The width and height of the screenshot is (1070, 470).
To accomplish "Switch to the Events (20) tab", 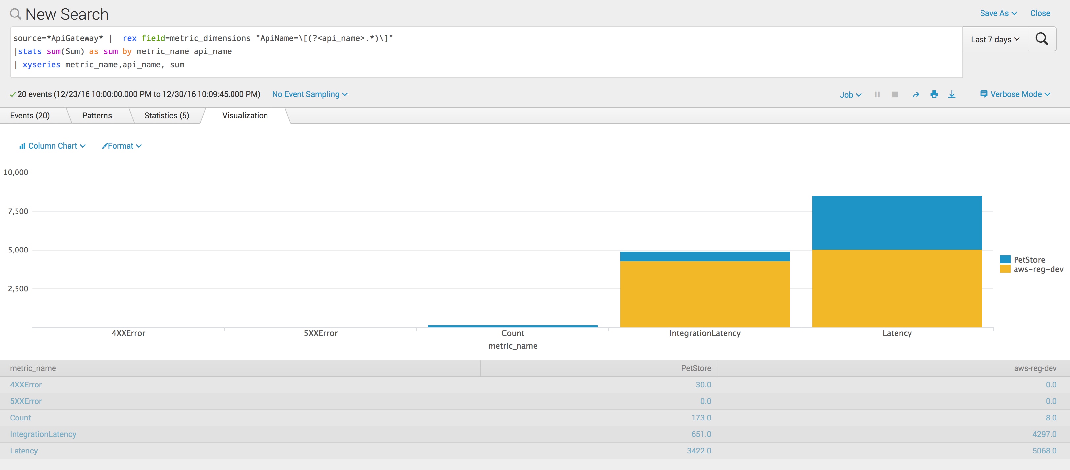I will [x=30, y=116].
